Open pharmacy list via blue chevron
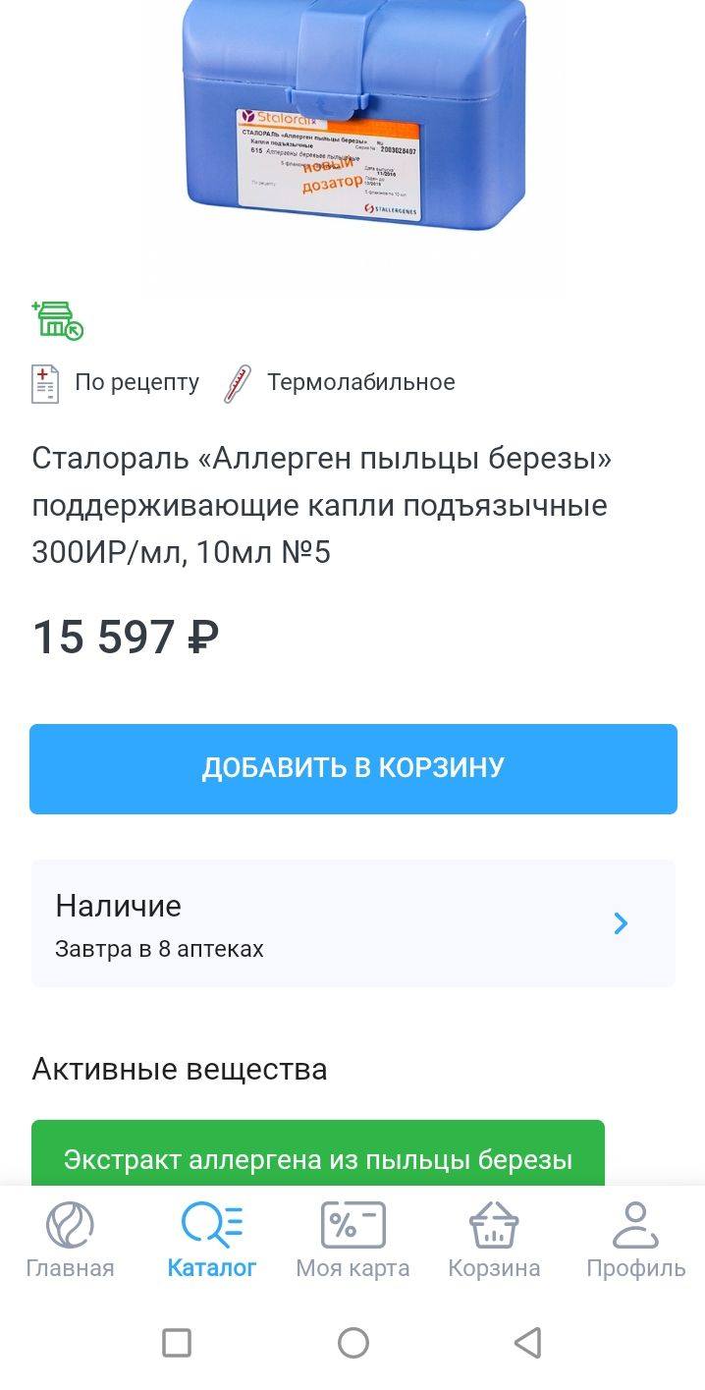Image resolution: width=705 pixels, height=1390 pixels. click(621, 923)
